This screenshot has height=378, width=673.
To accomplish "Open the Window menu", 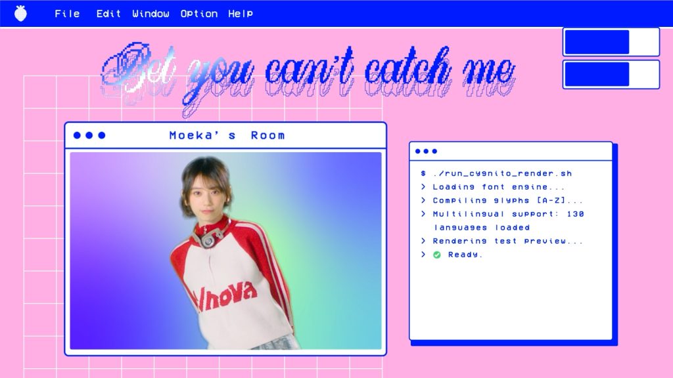I will (x=151, y=14).
